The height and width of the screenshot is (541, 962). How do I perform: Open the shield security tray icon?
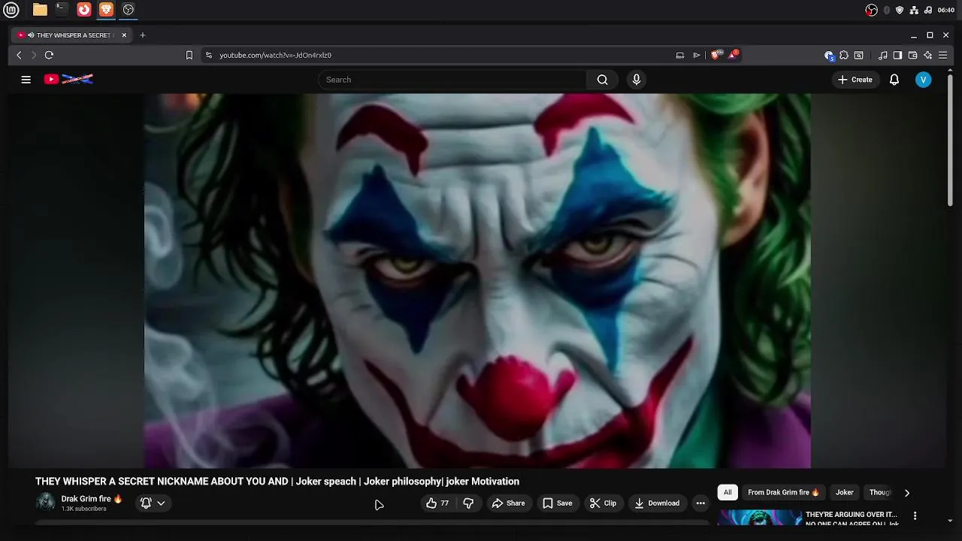(x=900, y=10)
